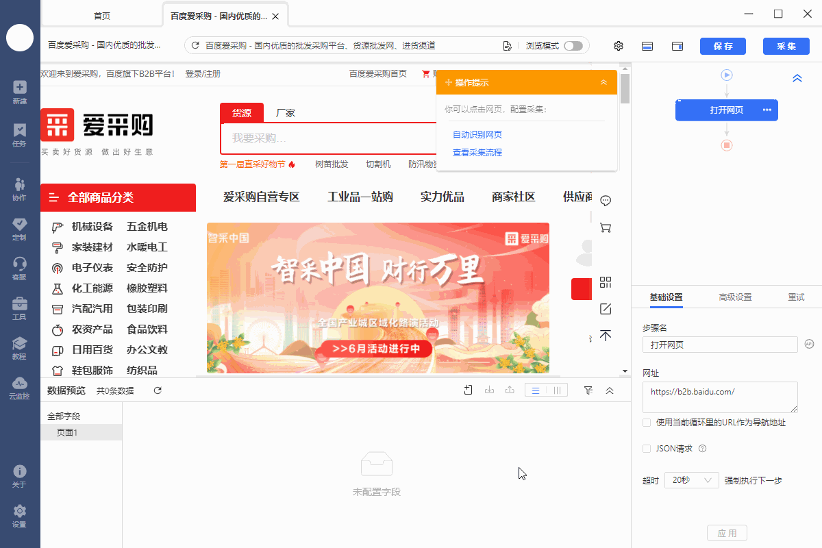This screenshot has height=548, width=822.
Task: Collapse the data preview panel
Action: click(610, 390)
